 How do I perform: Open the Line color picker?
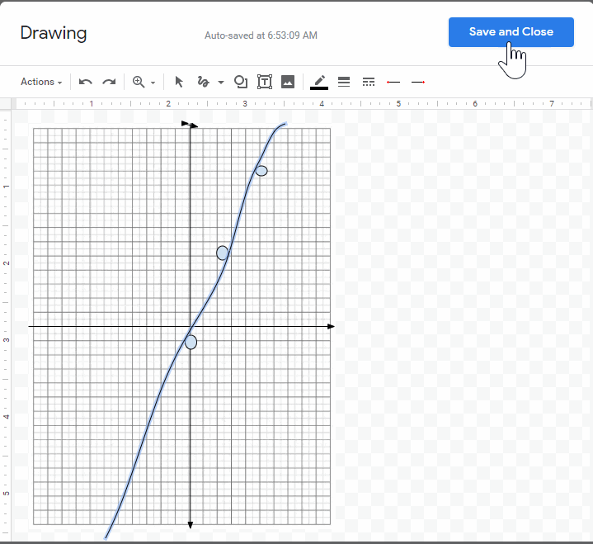tap(319, 82)
